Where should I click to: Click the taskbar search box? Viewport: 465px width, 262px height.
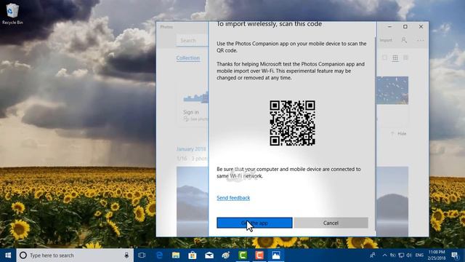click(75, 255)
